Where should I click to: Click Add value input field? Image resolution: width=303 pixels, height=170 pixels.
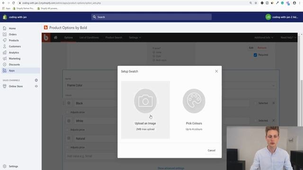pyautogui.click(x=91, y=156)
